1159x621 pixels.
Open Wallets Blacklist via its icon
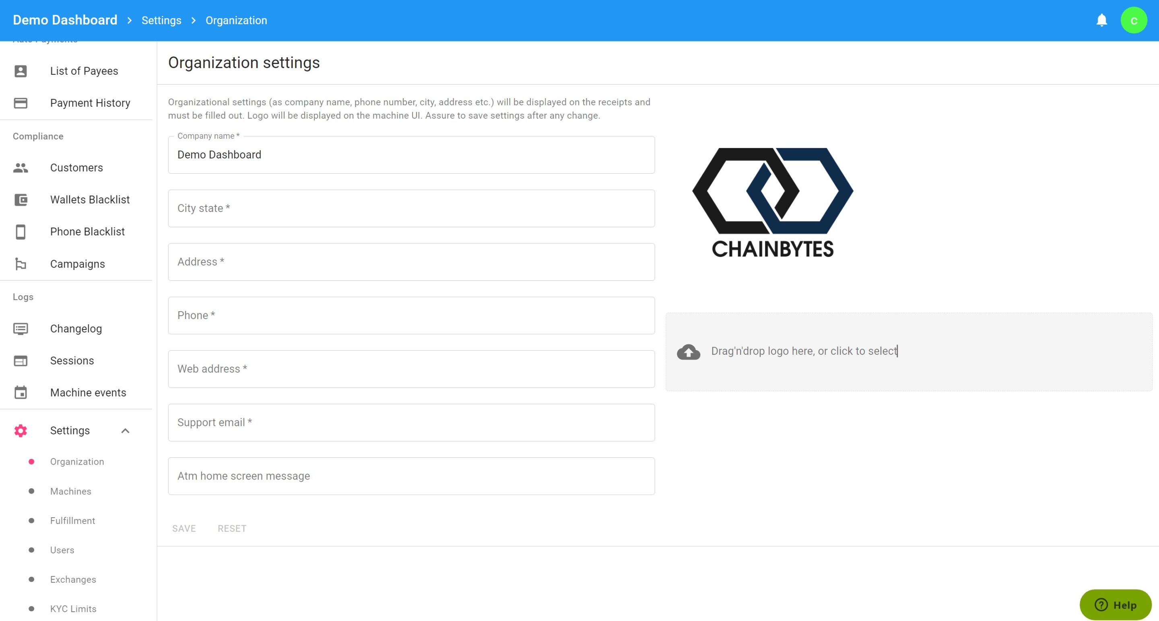click(21, 199)
